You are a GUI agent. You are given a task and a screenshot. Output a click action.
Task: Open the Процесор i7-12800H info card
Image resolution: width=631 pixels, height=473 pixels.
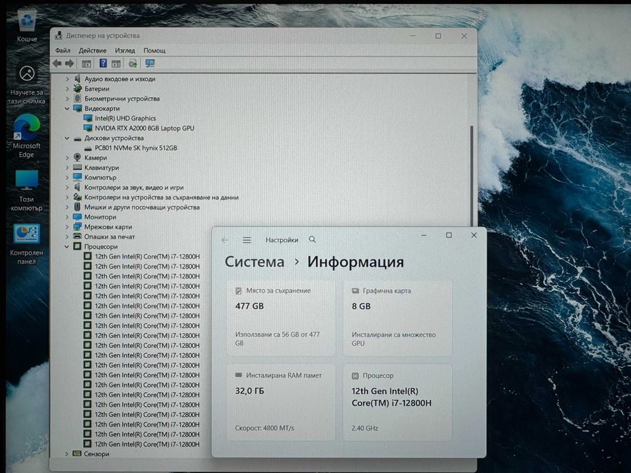(398, 402)
